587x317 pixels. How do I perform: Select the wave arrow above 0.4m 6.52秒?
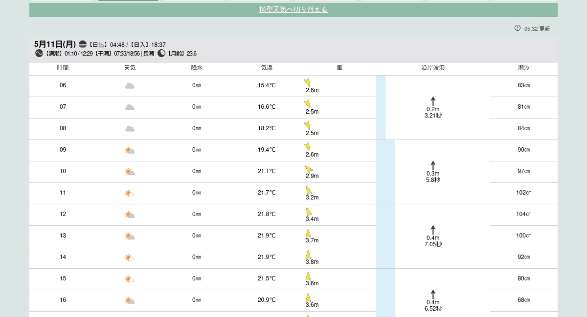tap(433, 294)
